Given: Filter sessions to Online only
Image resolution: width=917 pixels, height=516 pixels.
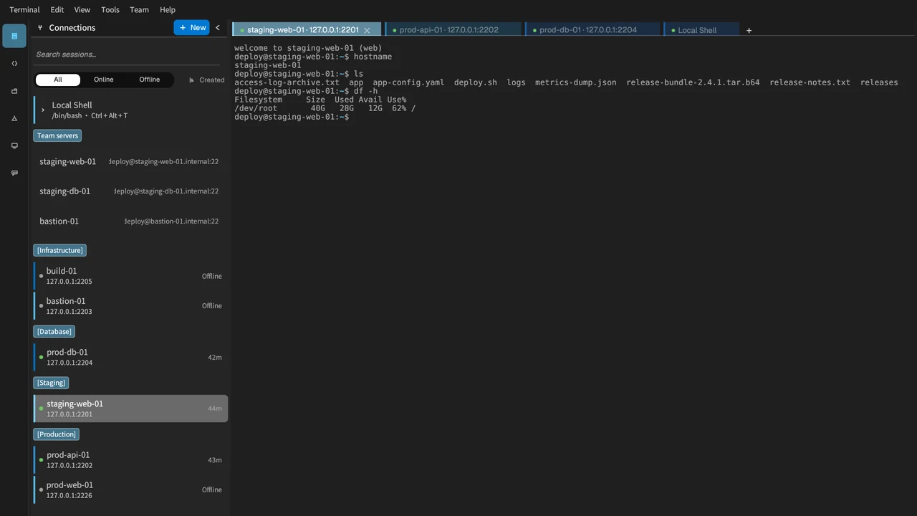Looking at the screenshot, I should pos(103,80).
